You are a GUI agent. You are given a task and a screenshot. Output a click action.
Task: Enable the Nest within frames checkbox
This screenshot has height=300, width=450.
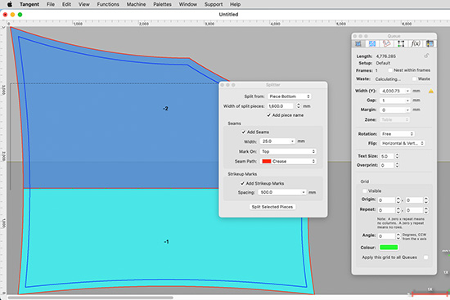point(390,70)
